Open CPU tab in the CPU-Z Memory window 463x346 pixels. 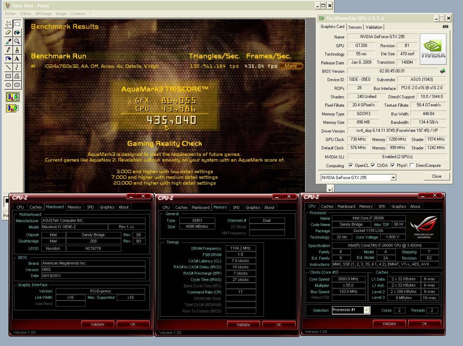[166, 207]
